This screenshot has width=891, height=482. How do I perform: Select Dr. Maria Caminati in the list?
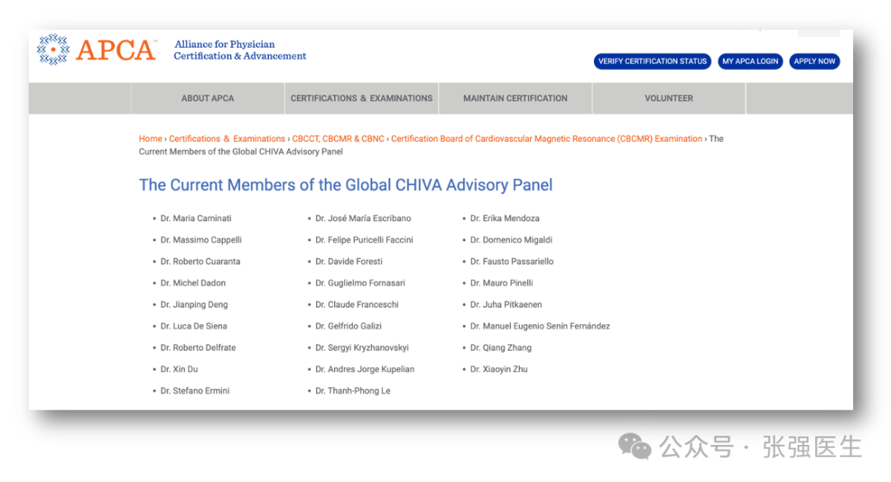click(196, 218)
